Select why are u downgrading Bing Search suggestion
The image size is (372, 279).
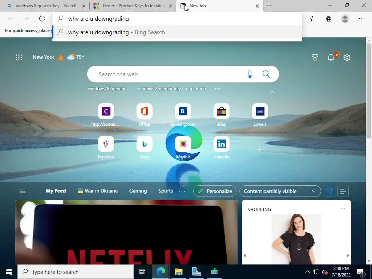click(x=177, y=32)
